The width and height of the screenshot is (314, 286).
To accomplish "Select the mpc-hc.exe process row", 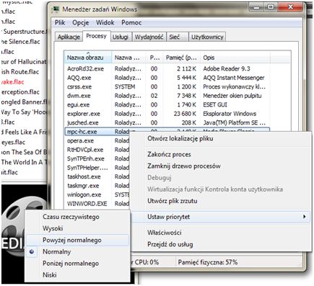I will click(97, 132).
